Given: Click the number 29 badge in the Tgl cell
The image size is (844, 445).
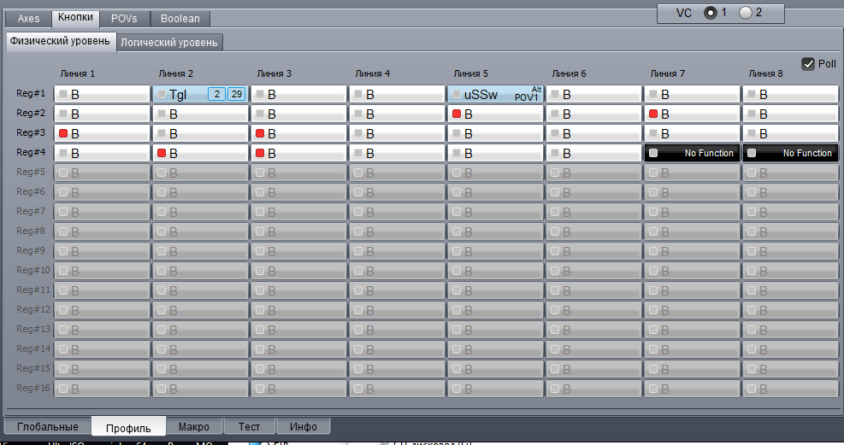Looking at the screenshot, I should coord(236,94).
